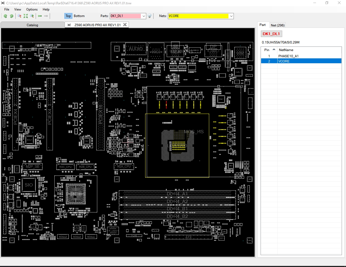Click the rotate left toolbar icon
The image size is (346, 267).
coord(5,16)
